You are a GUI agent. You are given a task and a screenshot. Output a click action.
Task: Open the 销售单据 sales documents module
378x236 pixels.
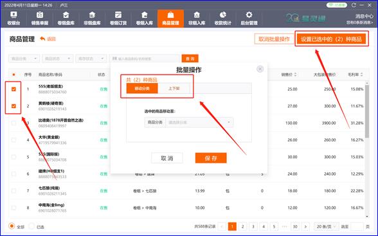pyautogui.click(x=40, y=18)
